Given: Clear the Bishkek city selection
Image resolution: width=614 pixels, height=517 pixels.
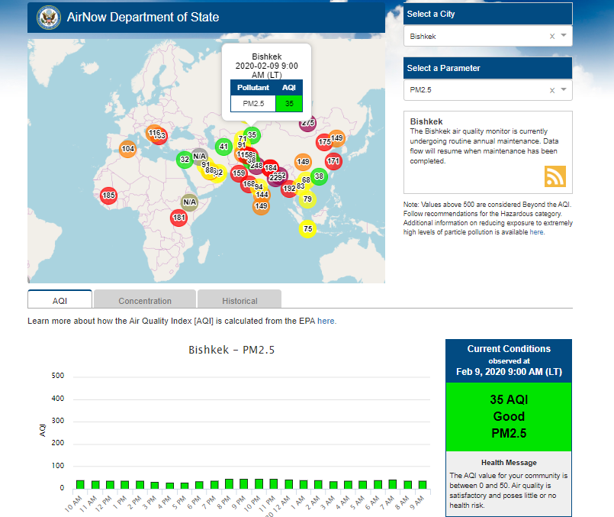Looking at the screenshot, I should (x=551, y=37).
